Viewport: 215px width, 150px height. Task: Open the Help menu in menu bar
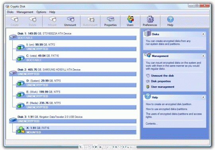(x=52, y=12)
